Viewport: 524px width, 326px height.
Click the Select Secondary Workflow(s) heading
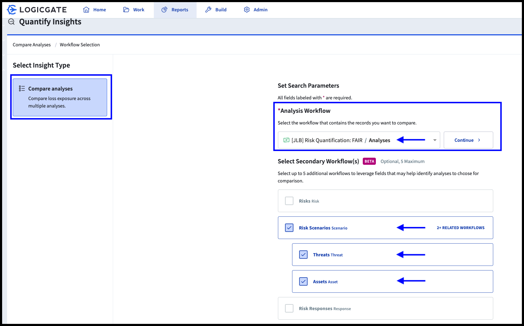(318, 161)
